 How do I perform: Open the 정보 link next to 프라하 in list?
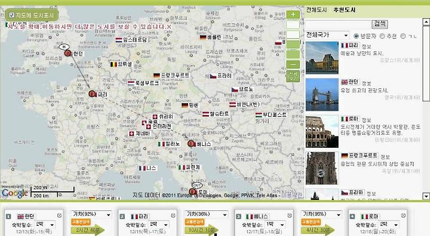[371, 194]
